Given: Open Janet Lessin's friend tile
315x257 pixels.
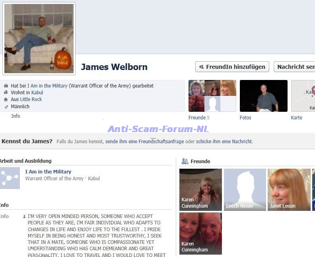Looking at the screenshot, I should (x=289, y=189).
